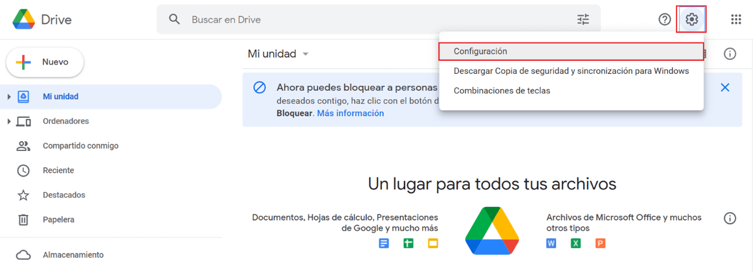Click the Microsoft Excel icon

[x=576, y=243]
